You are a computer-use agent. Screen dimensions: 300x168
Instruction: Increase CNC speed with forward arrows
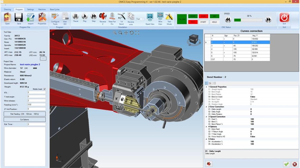[268, 20]
